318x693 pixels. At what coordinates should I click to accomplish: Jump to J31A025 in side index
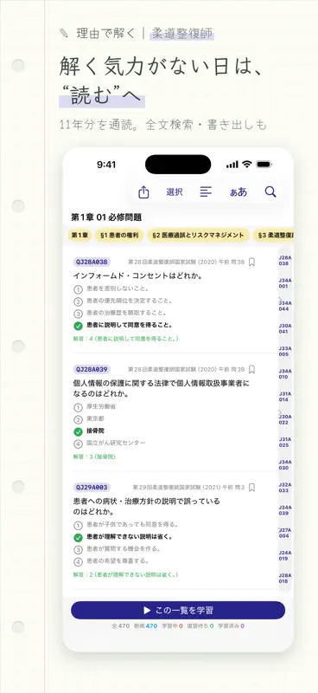pos(285,442)
